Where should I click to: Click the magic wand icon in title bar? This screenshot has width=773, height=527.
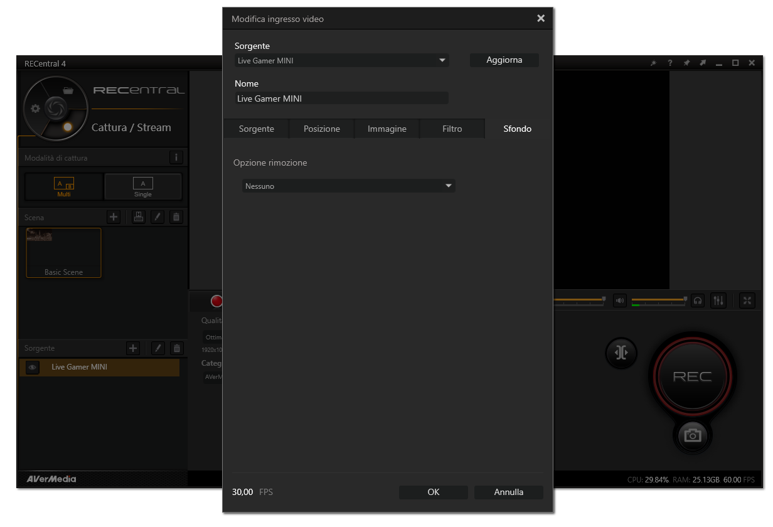(x=653, y=63)
